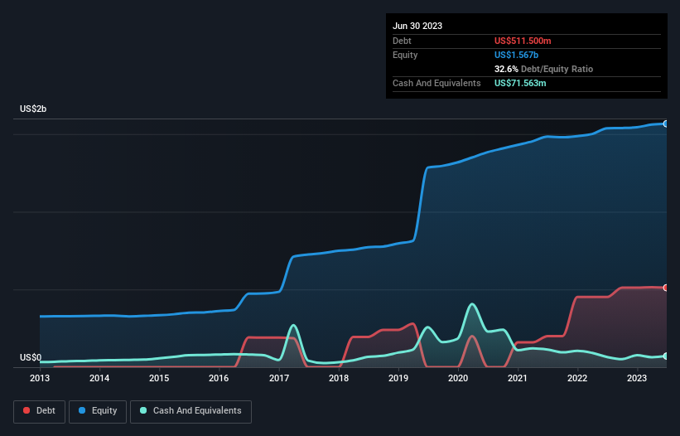Click the 2023 x-axis label
Screen dimensions: 680x436
coord(637,378)
